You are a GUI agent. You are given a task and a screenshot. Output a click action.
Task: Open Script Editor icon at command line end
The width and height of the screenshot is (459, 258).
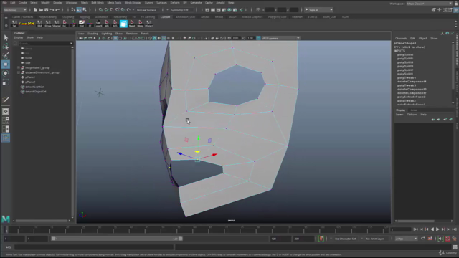455,247
